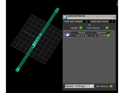This screenshot has width=124, height=93.
Task: Close the Gem Reporter panel
Action: [114, 17]
